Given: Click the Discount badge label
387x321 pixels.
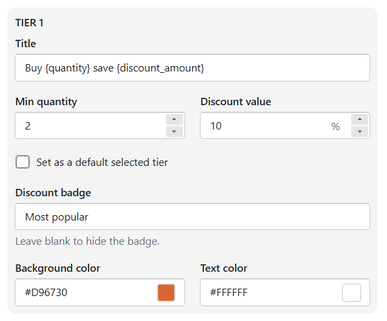Looking at the screenshot, I should [53, 193].
